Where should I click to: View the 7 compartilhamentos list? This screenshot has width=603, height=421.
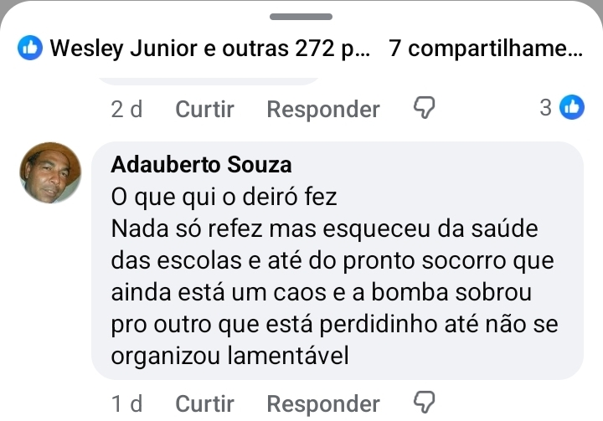pos(486,49)
